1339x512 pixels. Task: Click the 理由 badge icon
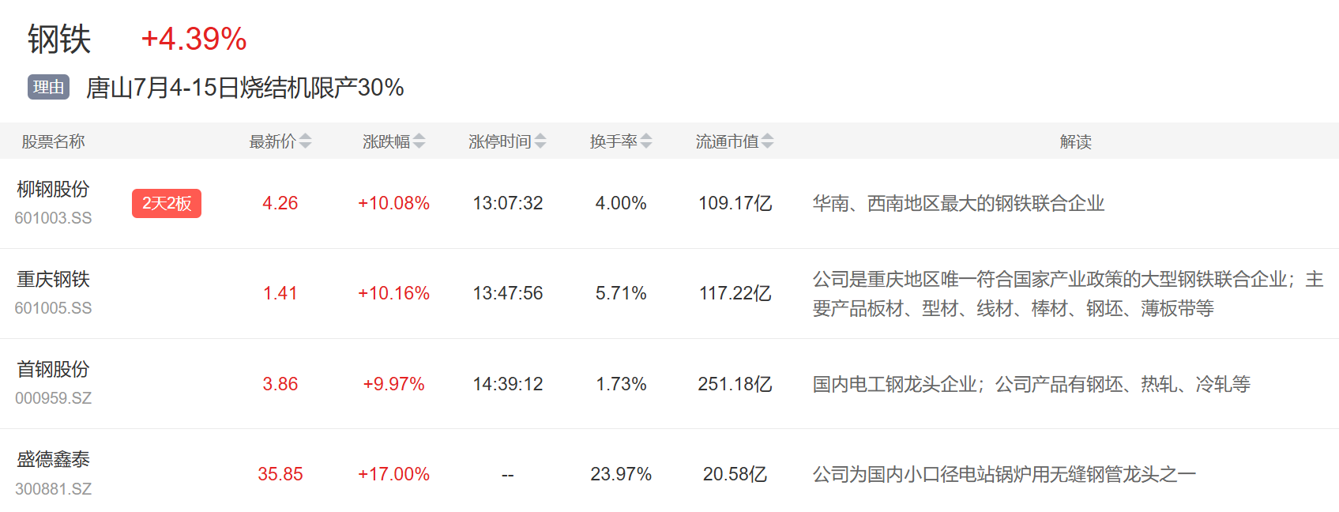[x=49, y=87]
